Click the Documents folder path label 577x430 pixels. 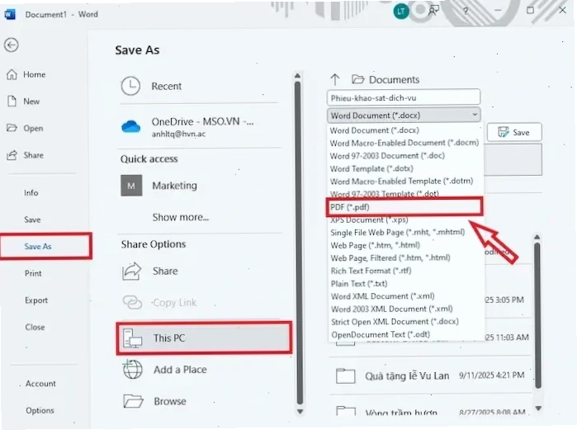tap(394, 79)
